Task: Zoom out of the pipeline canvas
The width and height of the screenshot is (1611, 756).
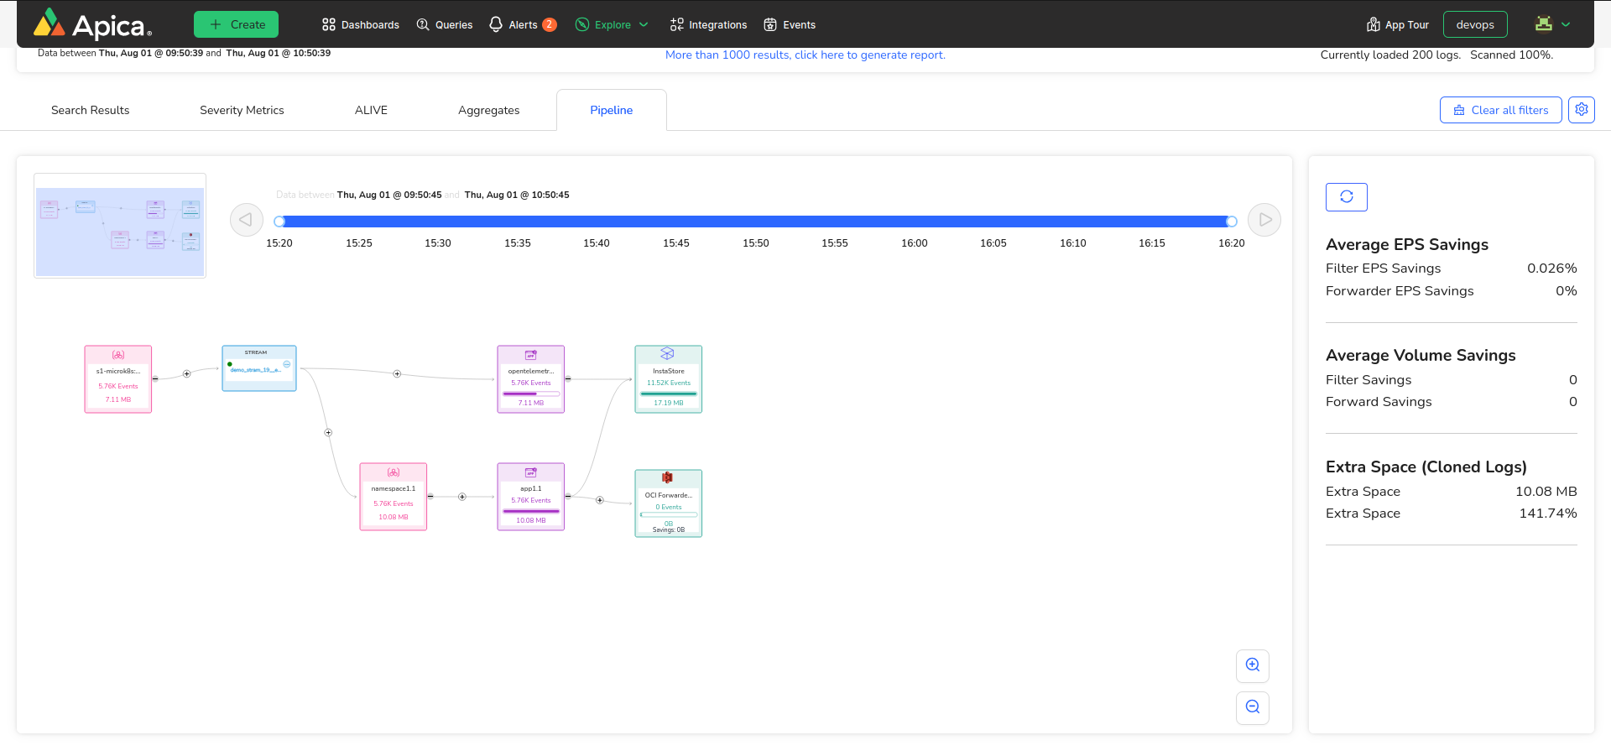Action: (x=1252, y=707)
